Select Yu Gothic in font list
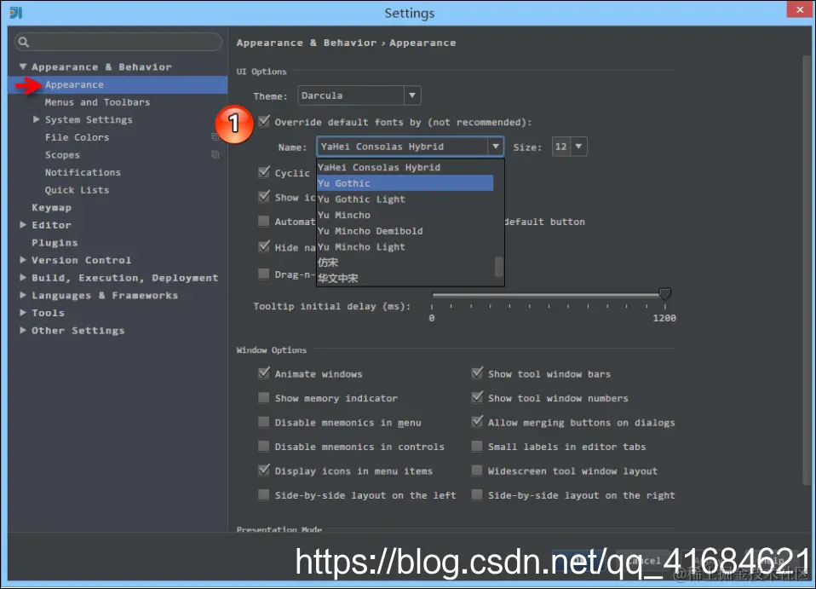This screenshot has width=816, height=589. click(405, 183)
